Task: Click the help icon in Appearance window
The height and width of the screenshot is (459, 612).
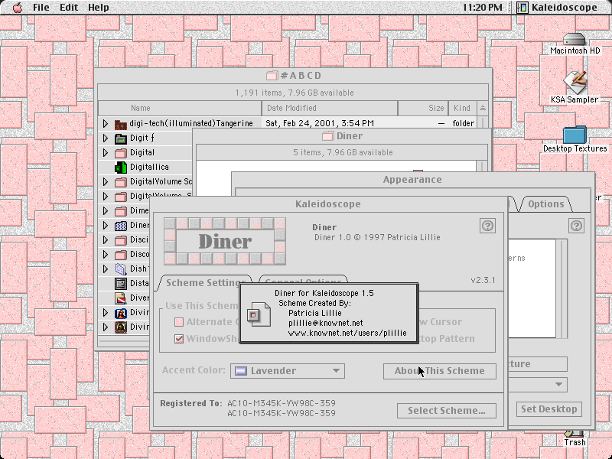Action: click(576, 226)
